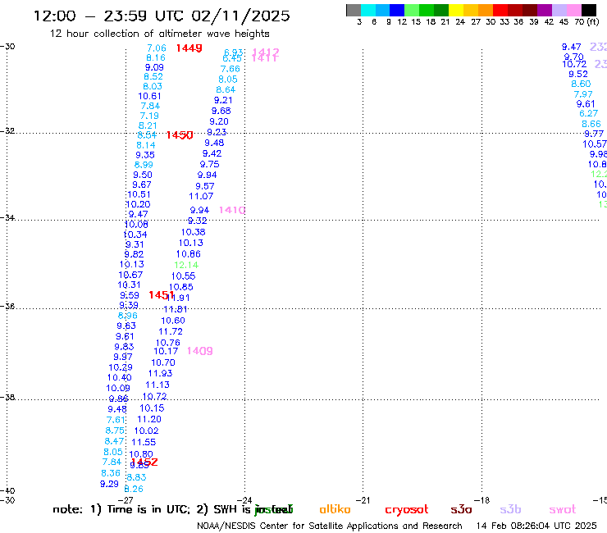Select the reading 7.19
This screenshot has height=533, width=607.
(149, 116)
